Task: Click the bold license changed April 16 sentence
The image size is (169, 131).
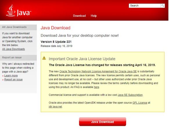Action: click(x=102, y=65)
